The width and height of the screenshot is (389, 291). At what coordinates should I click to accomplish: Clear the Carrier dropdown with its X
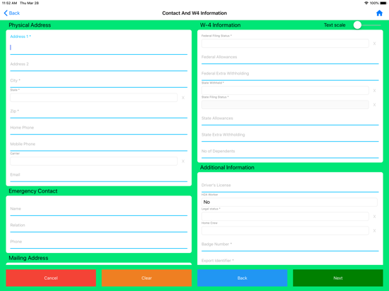[x=183, y=162]
